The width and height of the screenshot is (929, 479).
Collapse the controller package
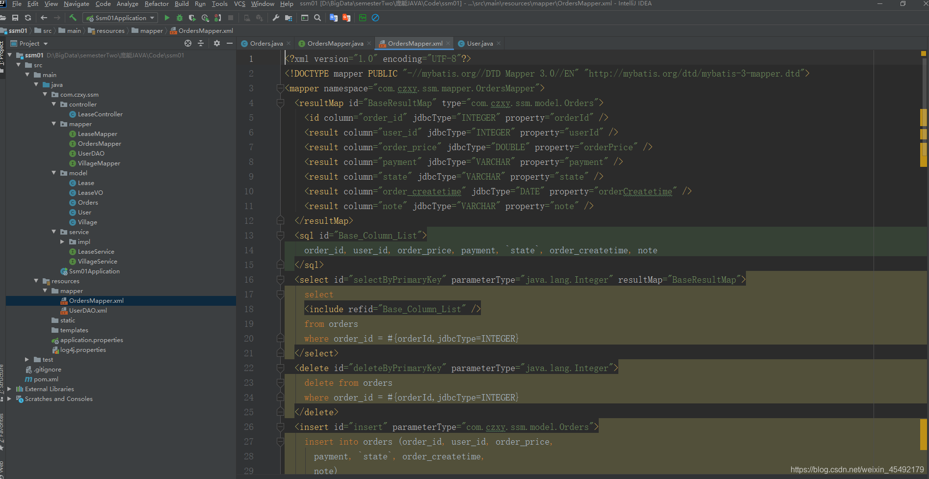click(x=54, y=104)
